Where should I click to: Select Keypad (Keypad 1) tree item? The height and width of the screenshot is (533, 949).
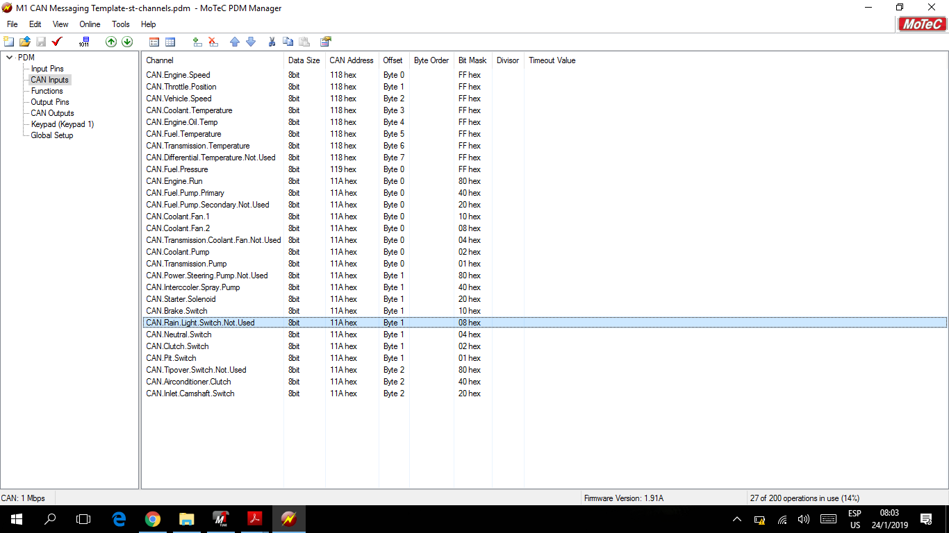(x=63, y=124)
